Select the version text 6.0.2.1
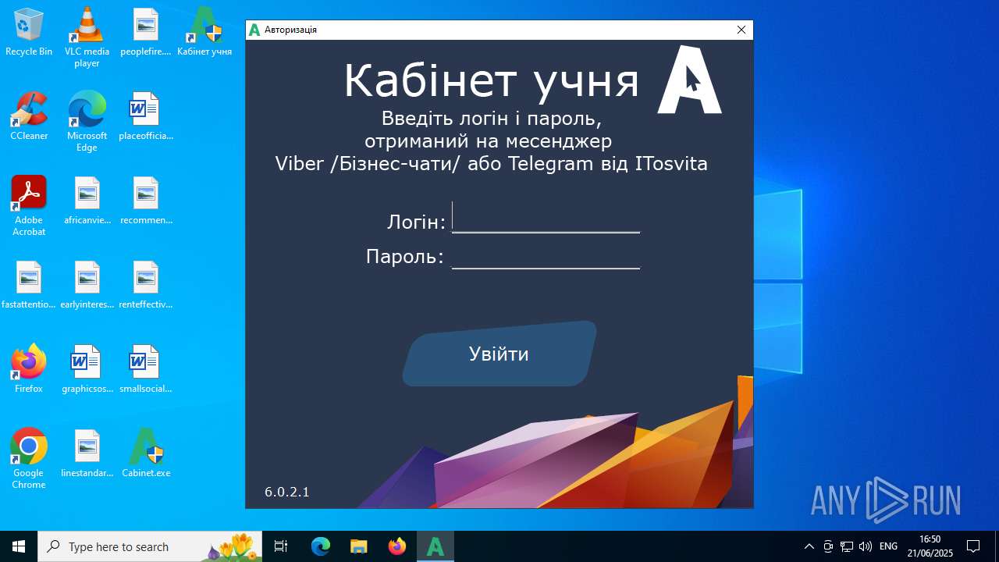Image resolution: width=999 pixels, height=562 pixels. [287, 492]
